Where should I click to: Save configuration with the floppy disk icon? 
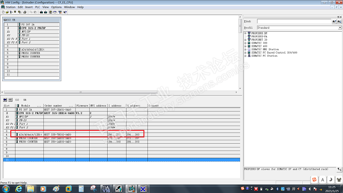coord(15,12)
